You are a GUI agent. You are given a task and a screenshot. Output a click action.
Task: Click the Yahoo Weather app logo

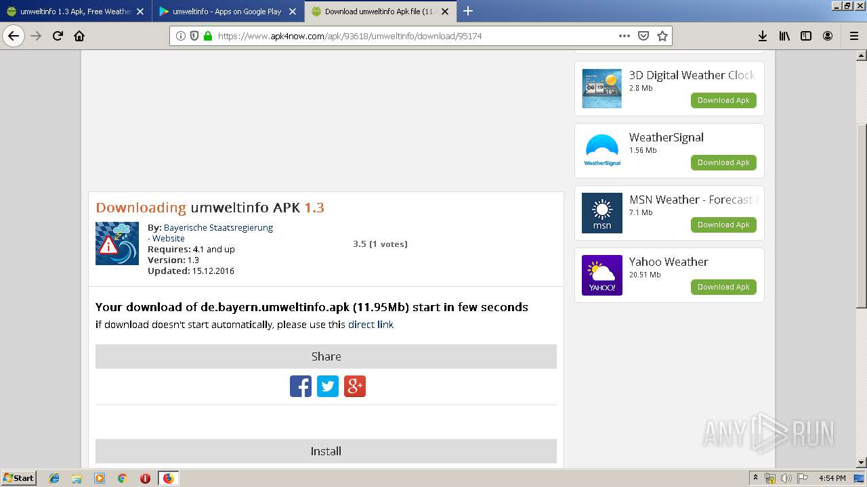click(x=602, y=275)
